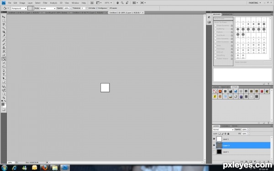Image resolution: width=274 pixels, height=171 pixels.
Task: Toggle visibility of selected Layer 3
Action: click(214, 145)
